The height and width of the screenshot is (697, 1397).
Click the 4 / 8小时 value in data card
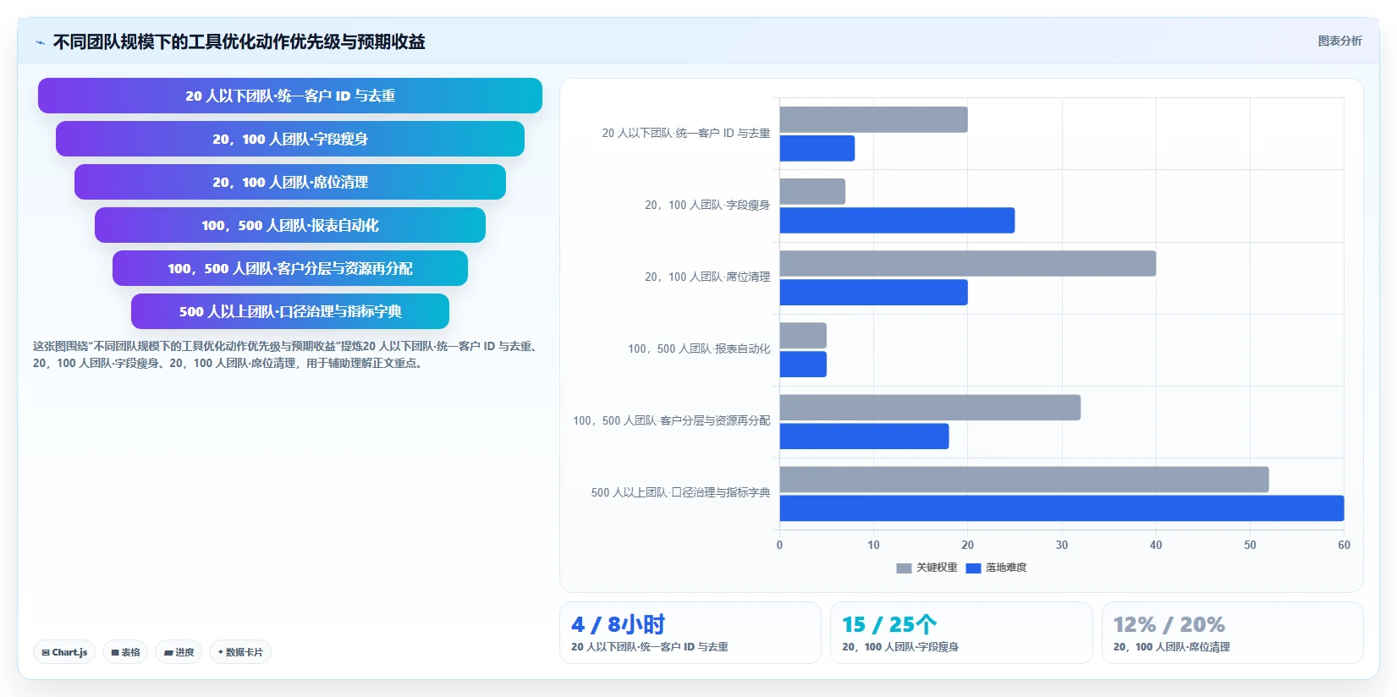618,624
